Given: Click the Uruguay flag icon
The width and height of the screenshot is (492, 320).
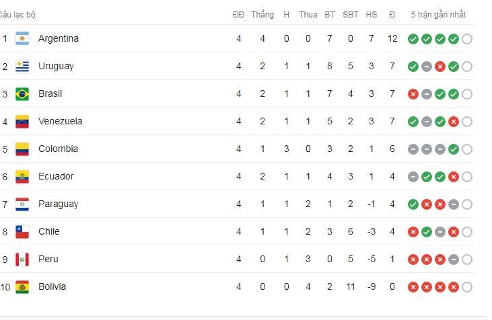Looking at the screenshot, I should [x=22, y=66].
